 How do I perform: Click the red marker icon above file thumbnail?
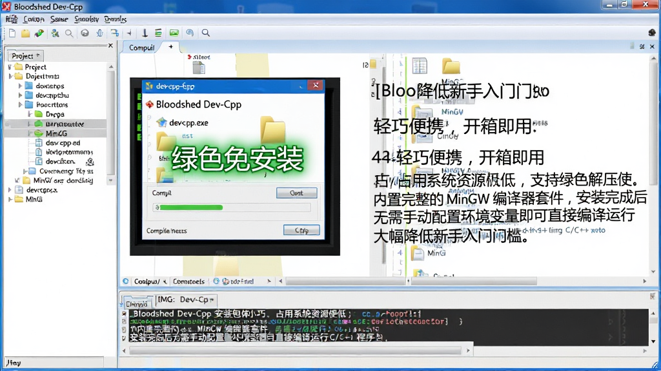point(189,57)
